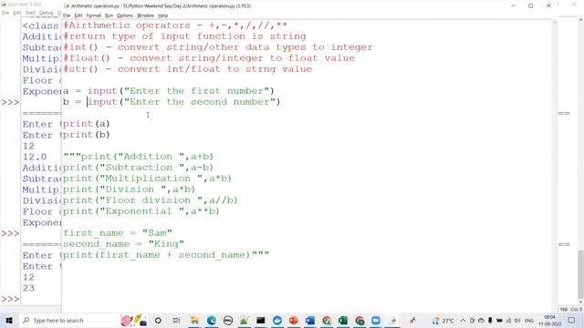
Task: Open the File menu in the editor window
Action: (67, 15)
